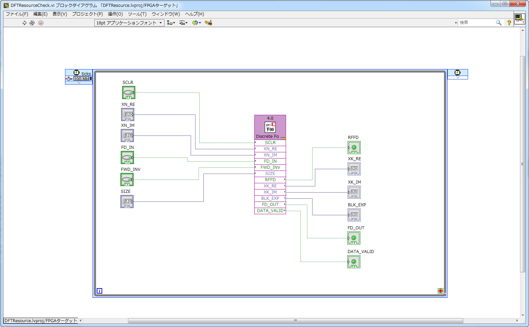Click the FD_IN input on the DFT node

[270, 161]
